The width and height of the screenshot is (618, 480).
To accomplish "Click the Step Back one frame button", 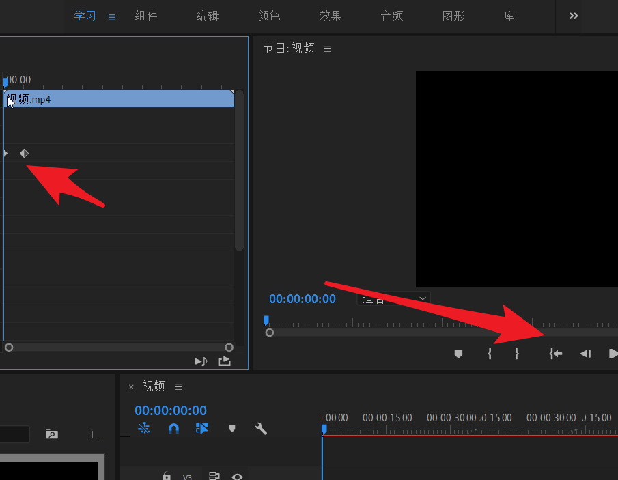I will pyautogui.click(x=585, y=354).
